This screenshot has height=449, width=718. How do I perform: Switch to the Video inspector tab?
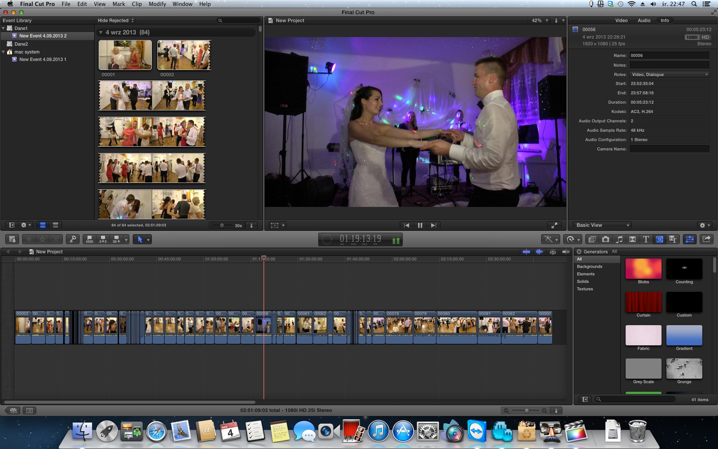tap(622, 21)
